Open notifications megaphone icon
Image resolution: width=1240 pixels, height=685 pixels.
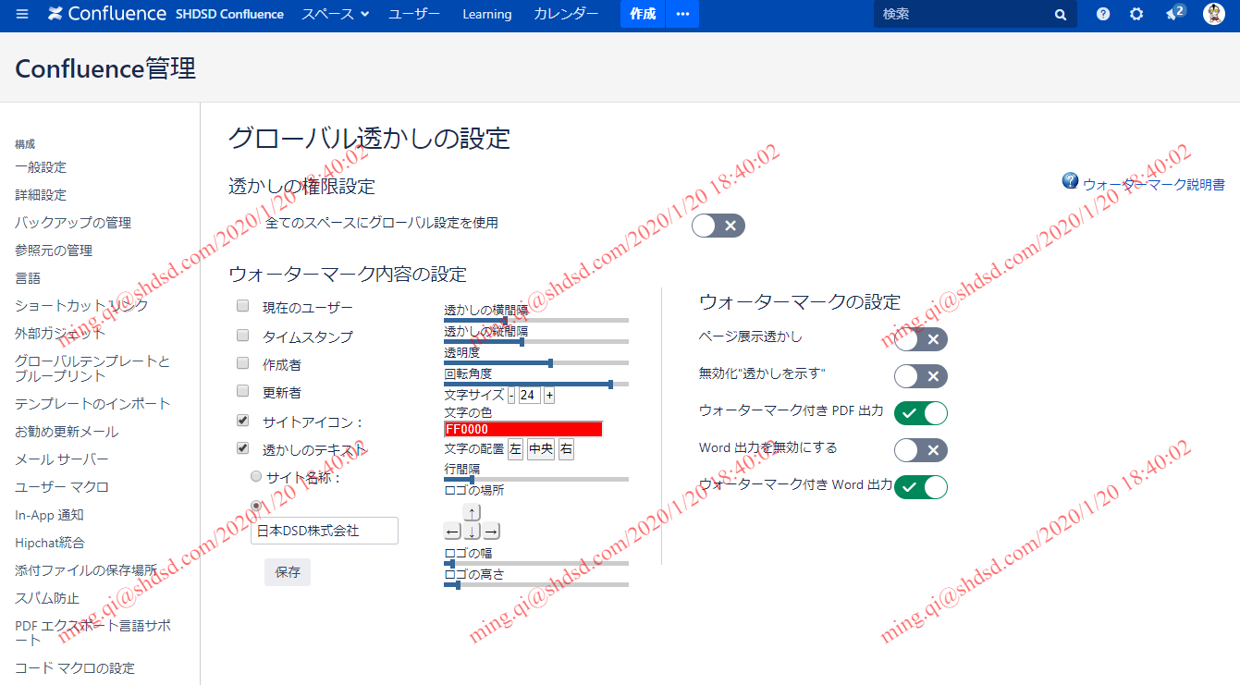pos(1174,13)
